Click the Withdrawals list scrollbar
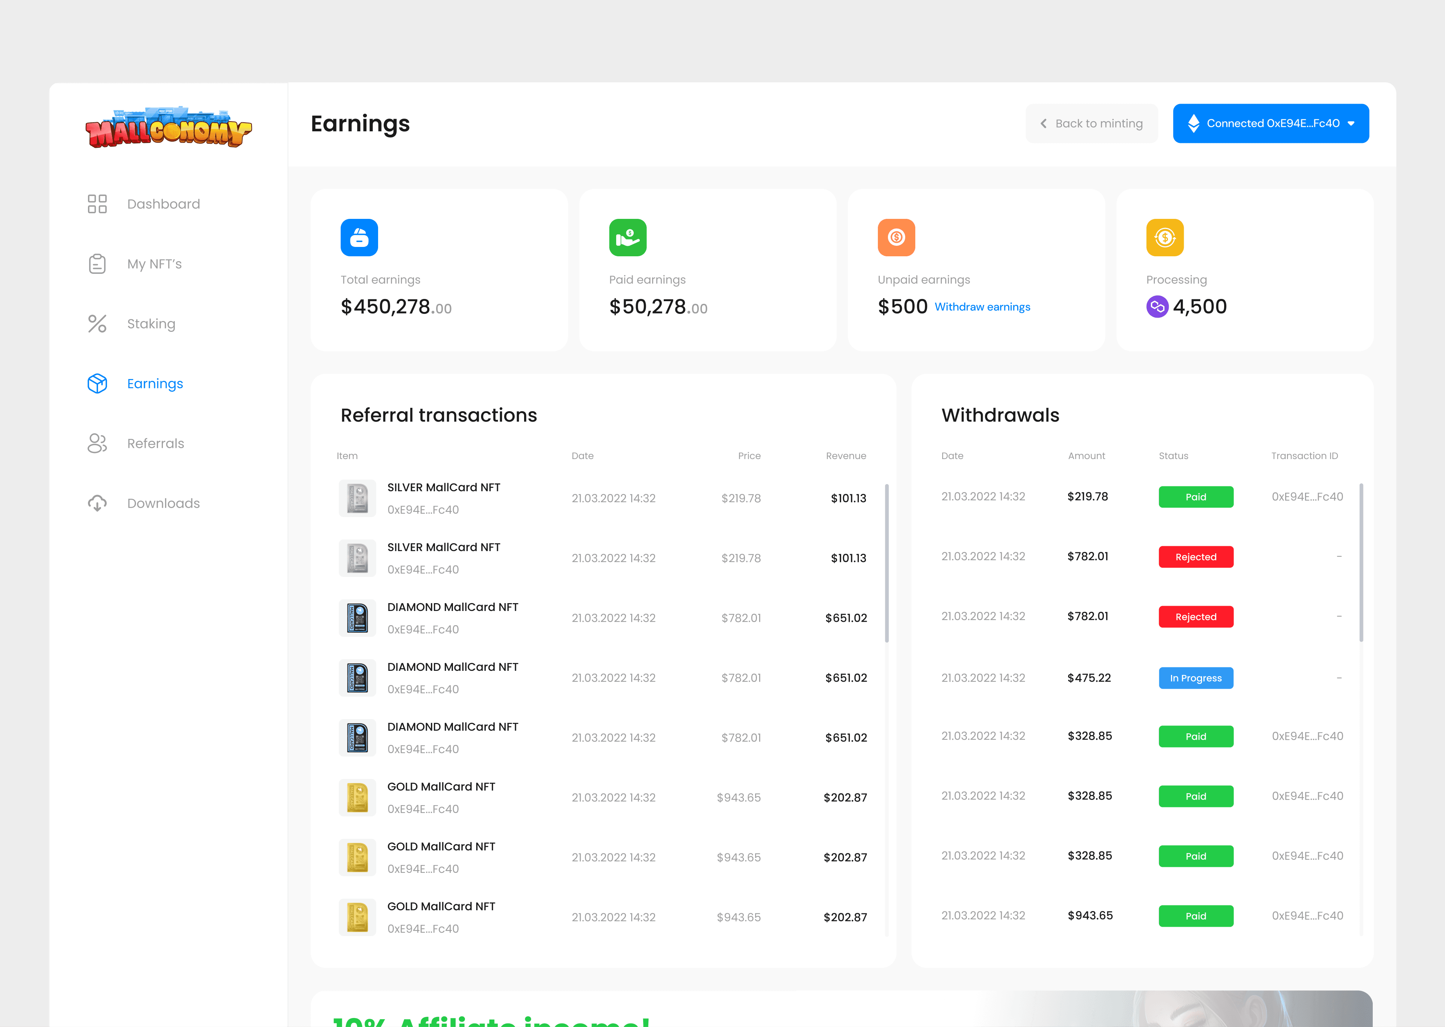The height and width of the screenshot is (1027, 1445). pyautogui.click(x=1361, y=563)
